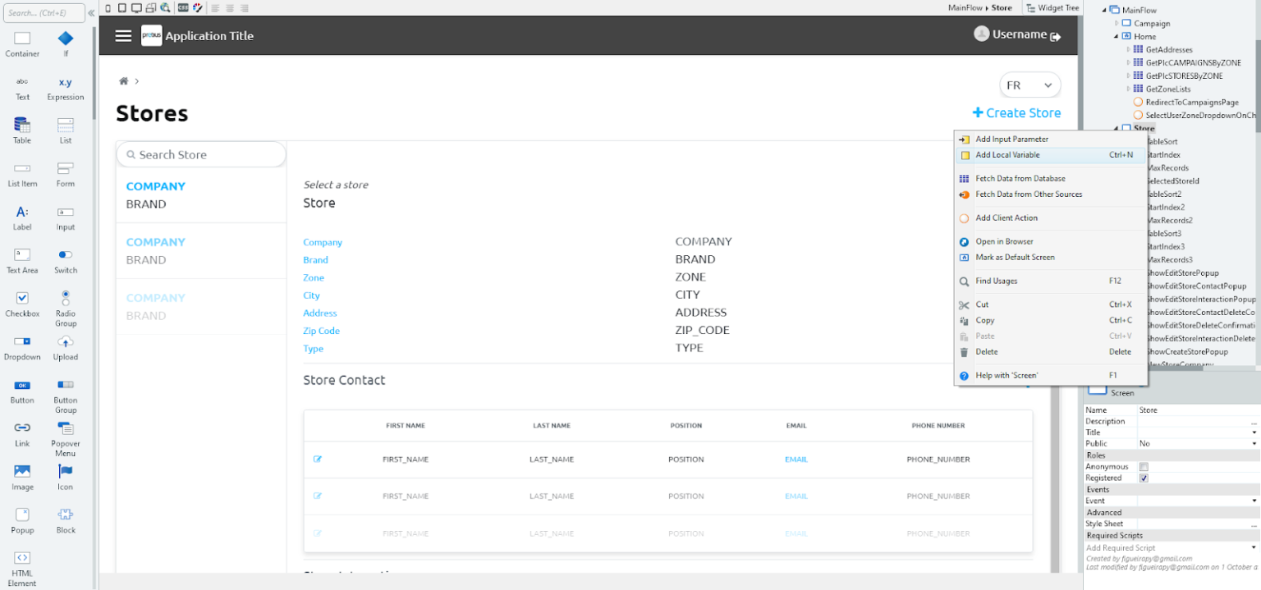Open the CSS editor from the toolbar

(x=182, y=7)
